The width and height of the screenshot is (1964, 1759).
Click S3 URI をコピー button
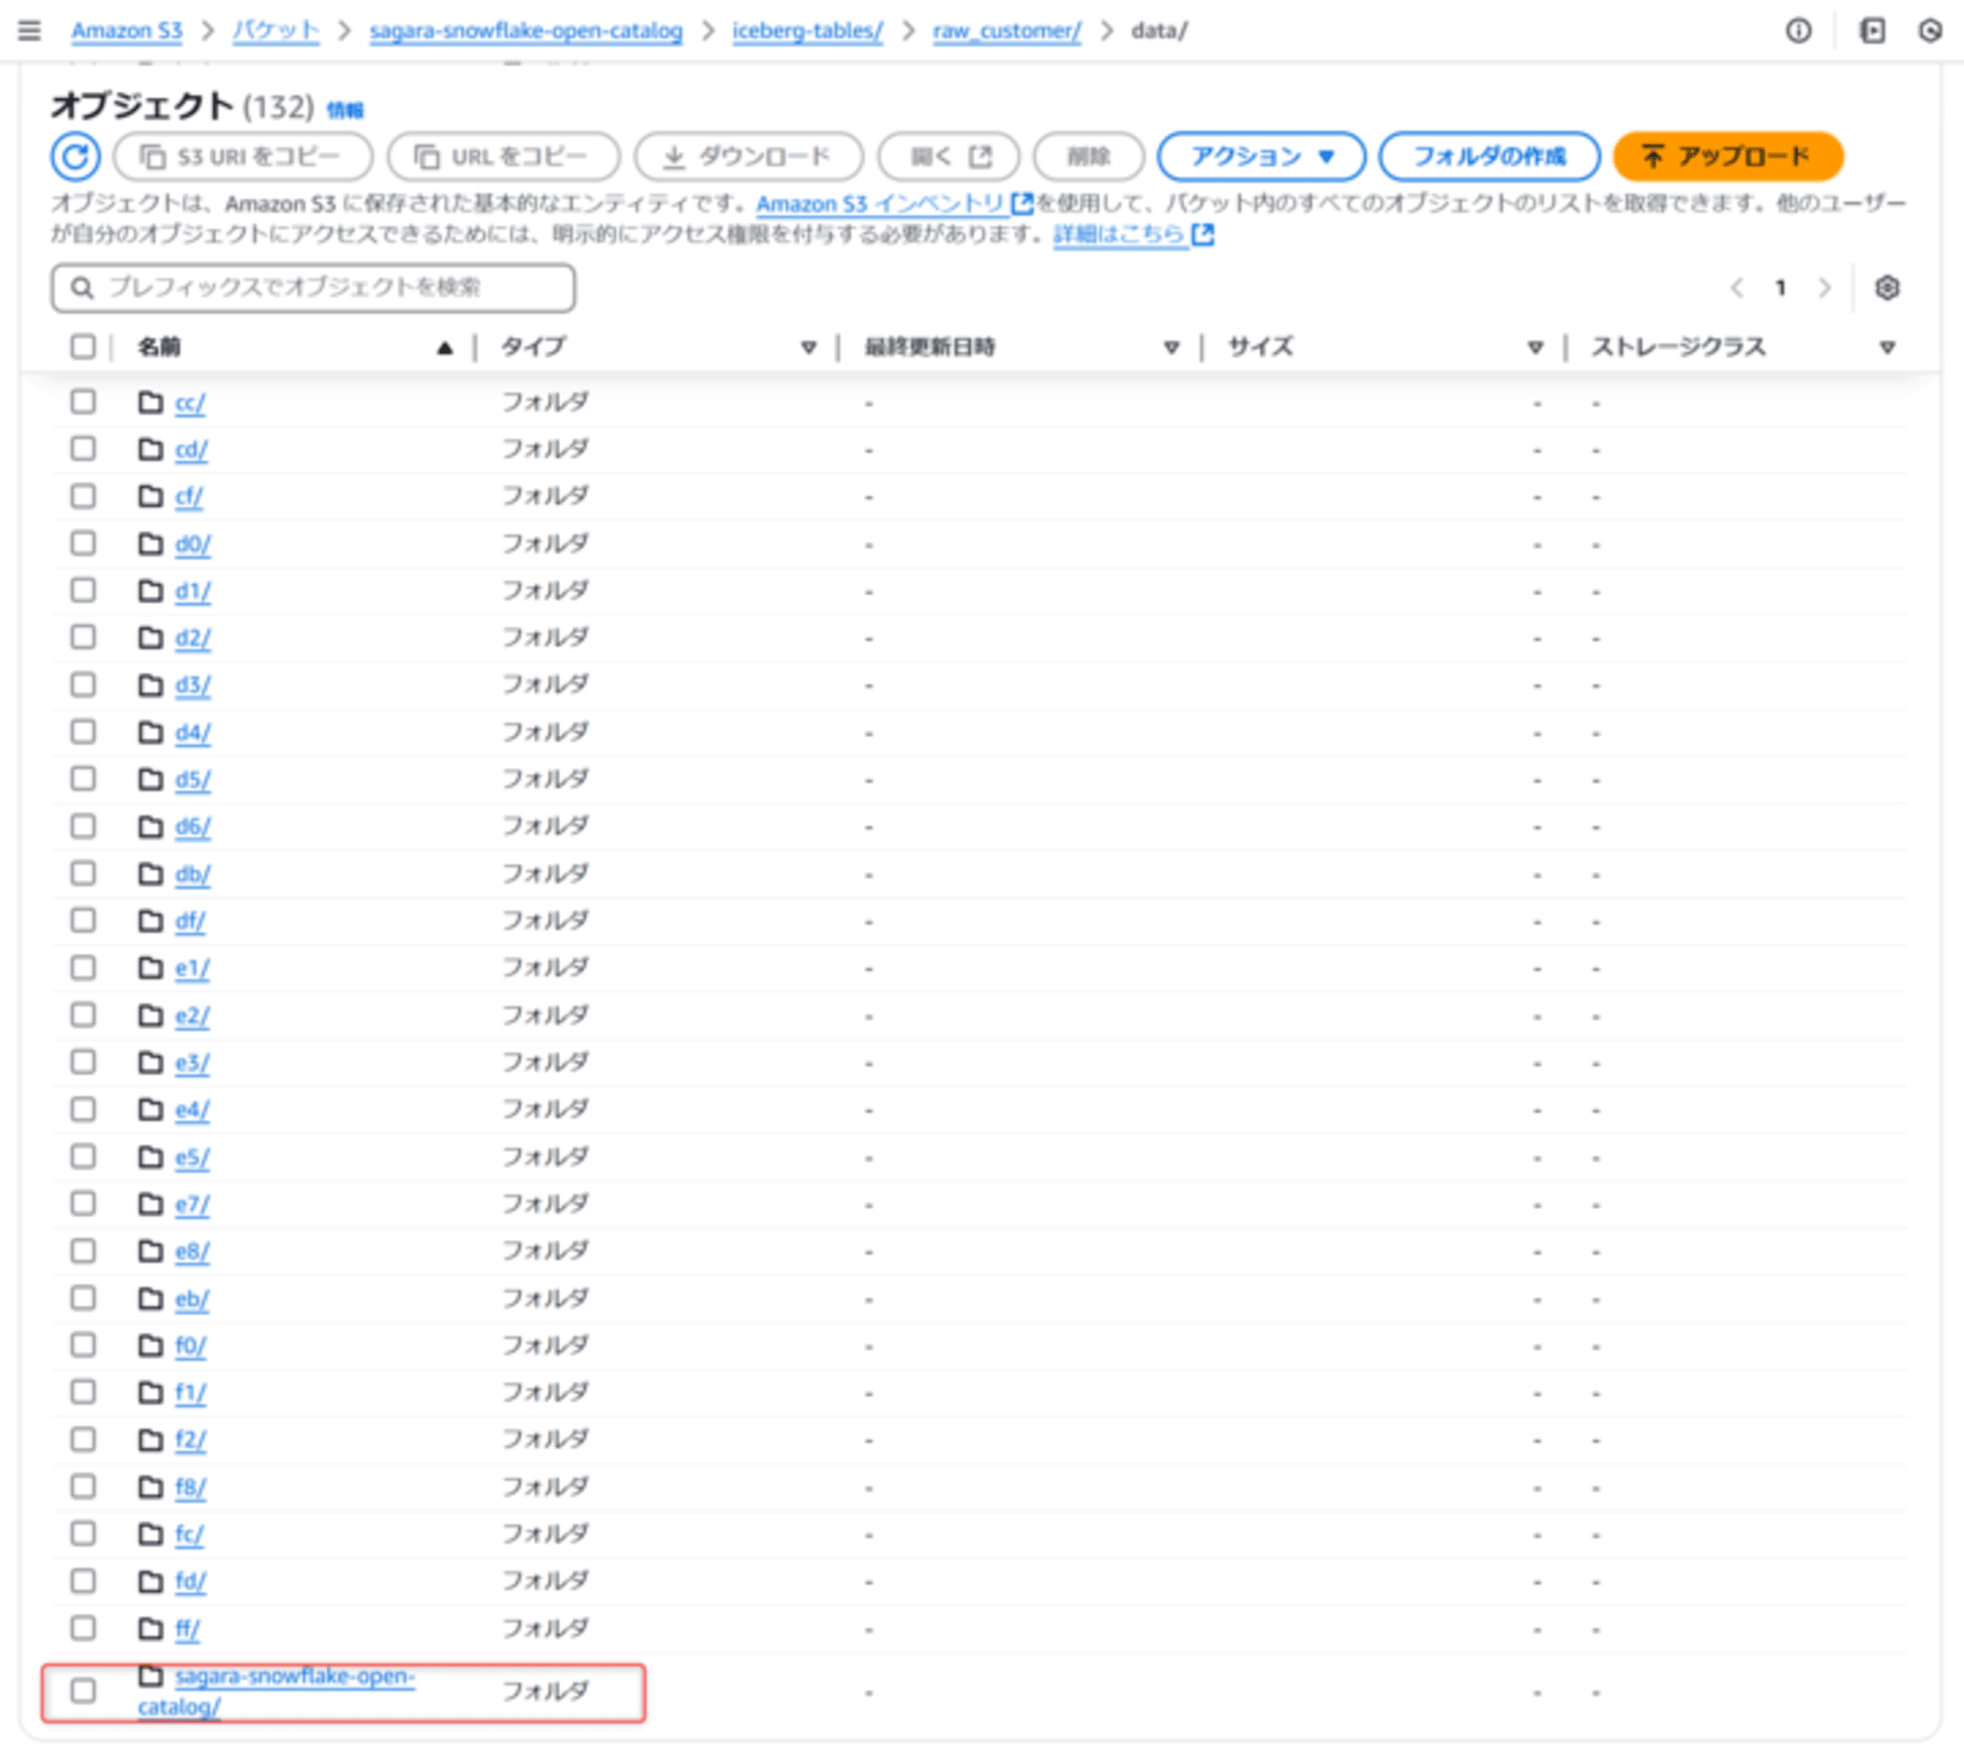click(x=244, y=156)
